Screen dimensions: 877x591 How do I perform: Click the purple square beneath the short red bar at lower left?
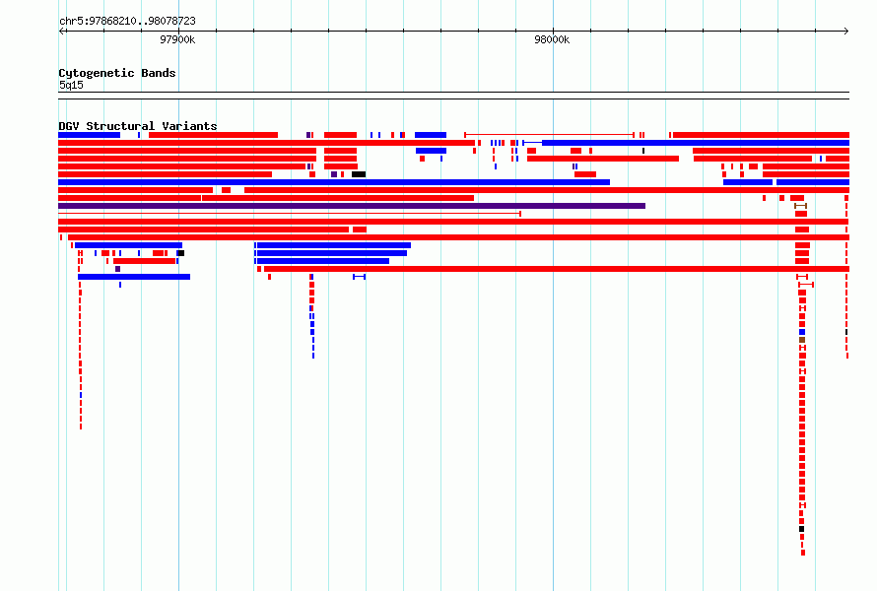click(x=117, y=269)
